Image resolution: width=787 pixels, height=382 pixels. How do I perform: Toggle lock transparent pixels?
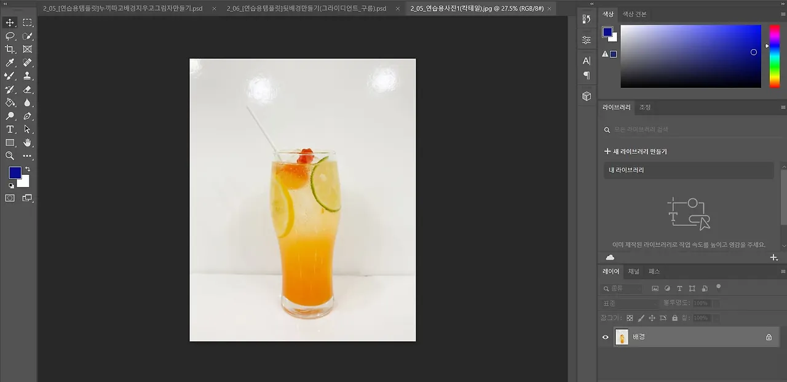pos(630,318)
